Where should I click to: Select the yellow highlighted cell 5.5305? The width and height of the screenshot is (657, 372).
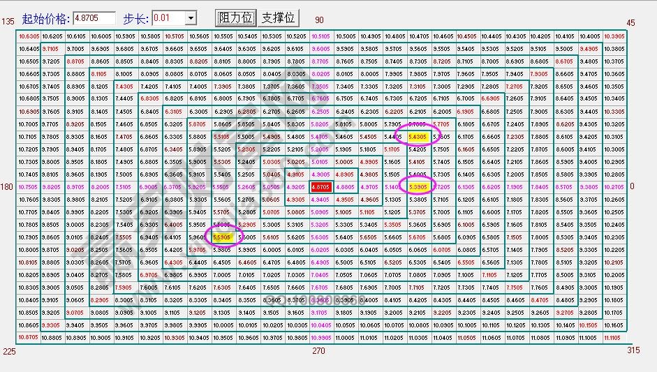(223, 237)
